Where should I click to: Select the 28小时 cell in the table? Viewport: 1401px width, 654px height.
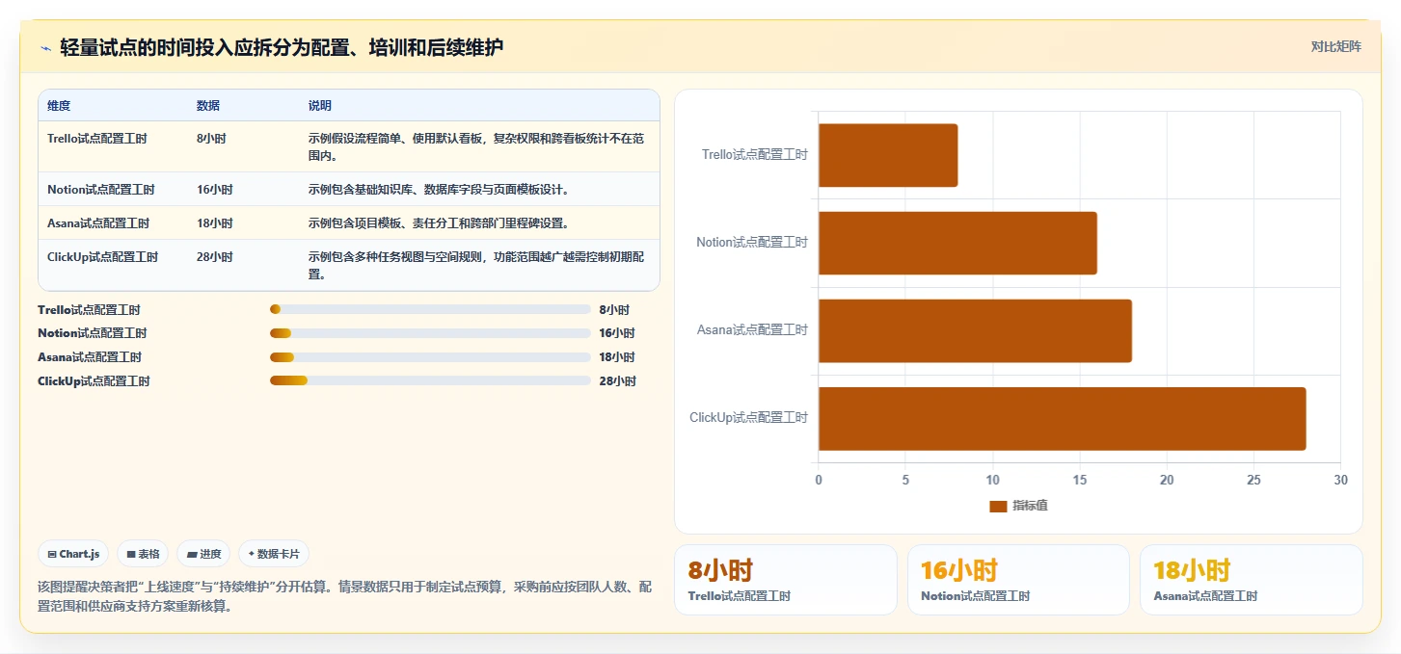(215, 257)
